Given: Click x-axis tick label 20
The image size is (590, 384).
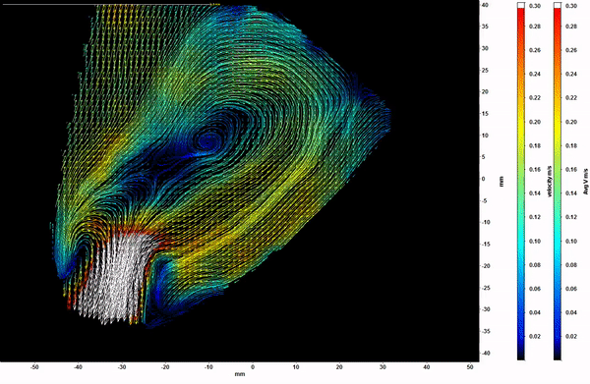Looking at the screenshot, I should click(x=339, y=367).
